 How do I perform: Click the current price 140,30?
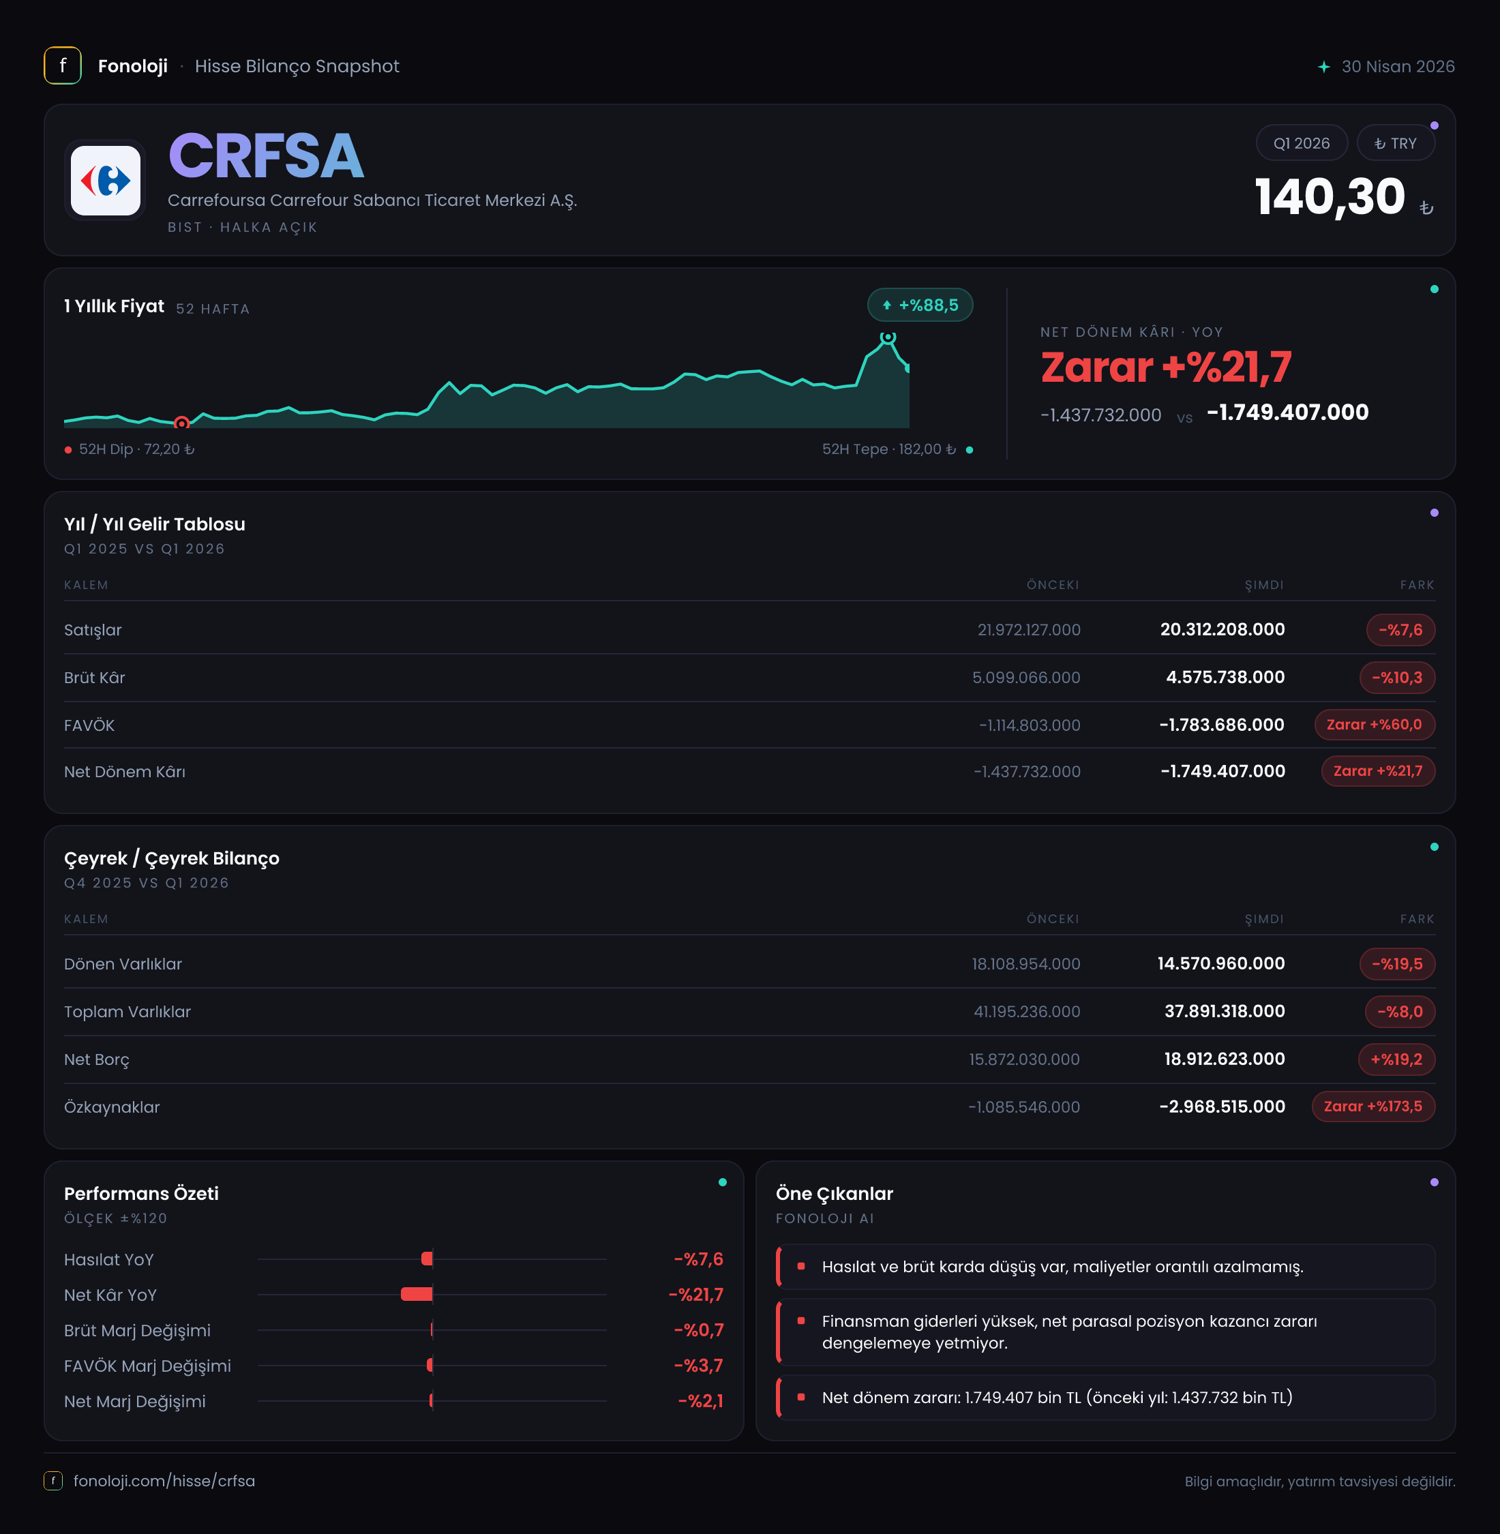(1329, 197)
